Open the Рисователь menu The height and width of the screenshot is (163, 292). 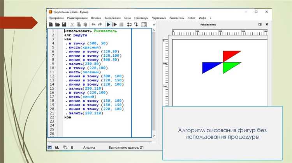(x=177, y=18)
